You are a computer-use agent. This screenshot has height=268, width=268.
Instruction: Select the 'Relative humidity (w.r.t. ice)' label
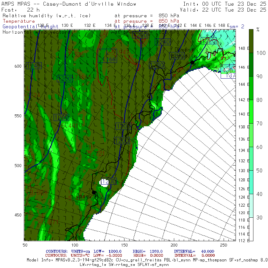(x=46, y=16)
